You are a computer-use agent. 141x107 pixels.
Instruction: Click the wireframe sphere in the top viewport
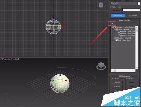tap(53, 27)
